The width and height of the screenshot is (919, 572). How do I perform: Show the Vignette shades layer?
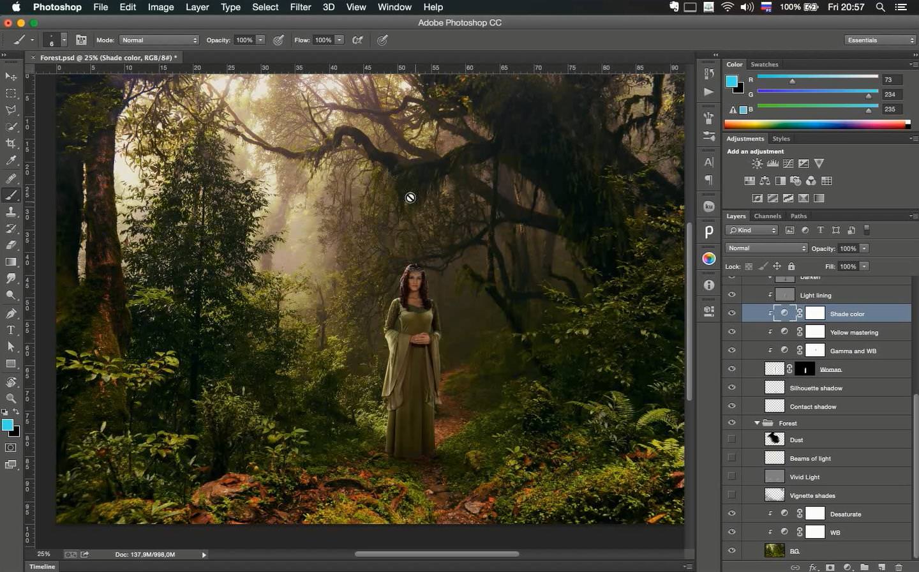pos(732,495)
